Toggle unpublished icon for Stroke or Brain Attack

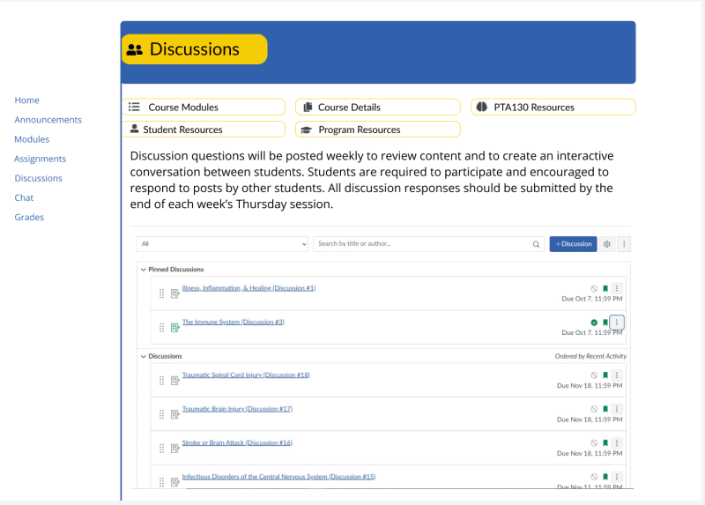pyautogui.click(x=594, y=442)
